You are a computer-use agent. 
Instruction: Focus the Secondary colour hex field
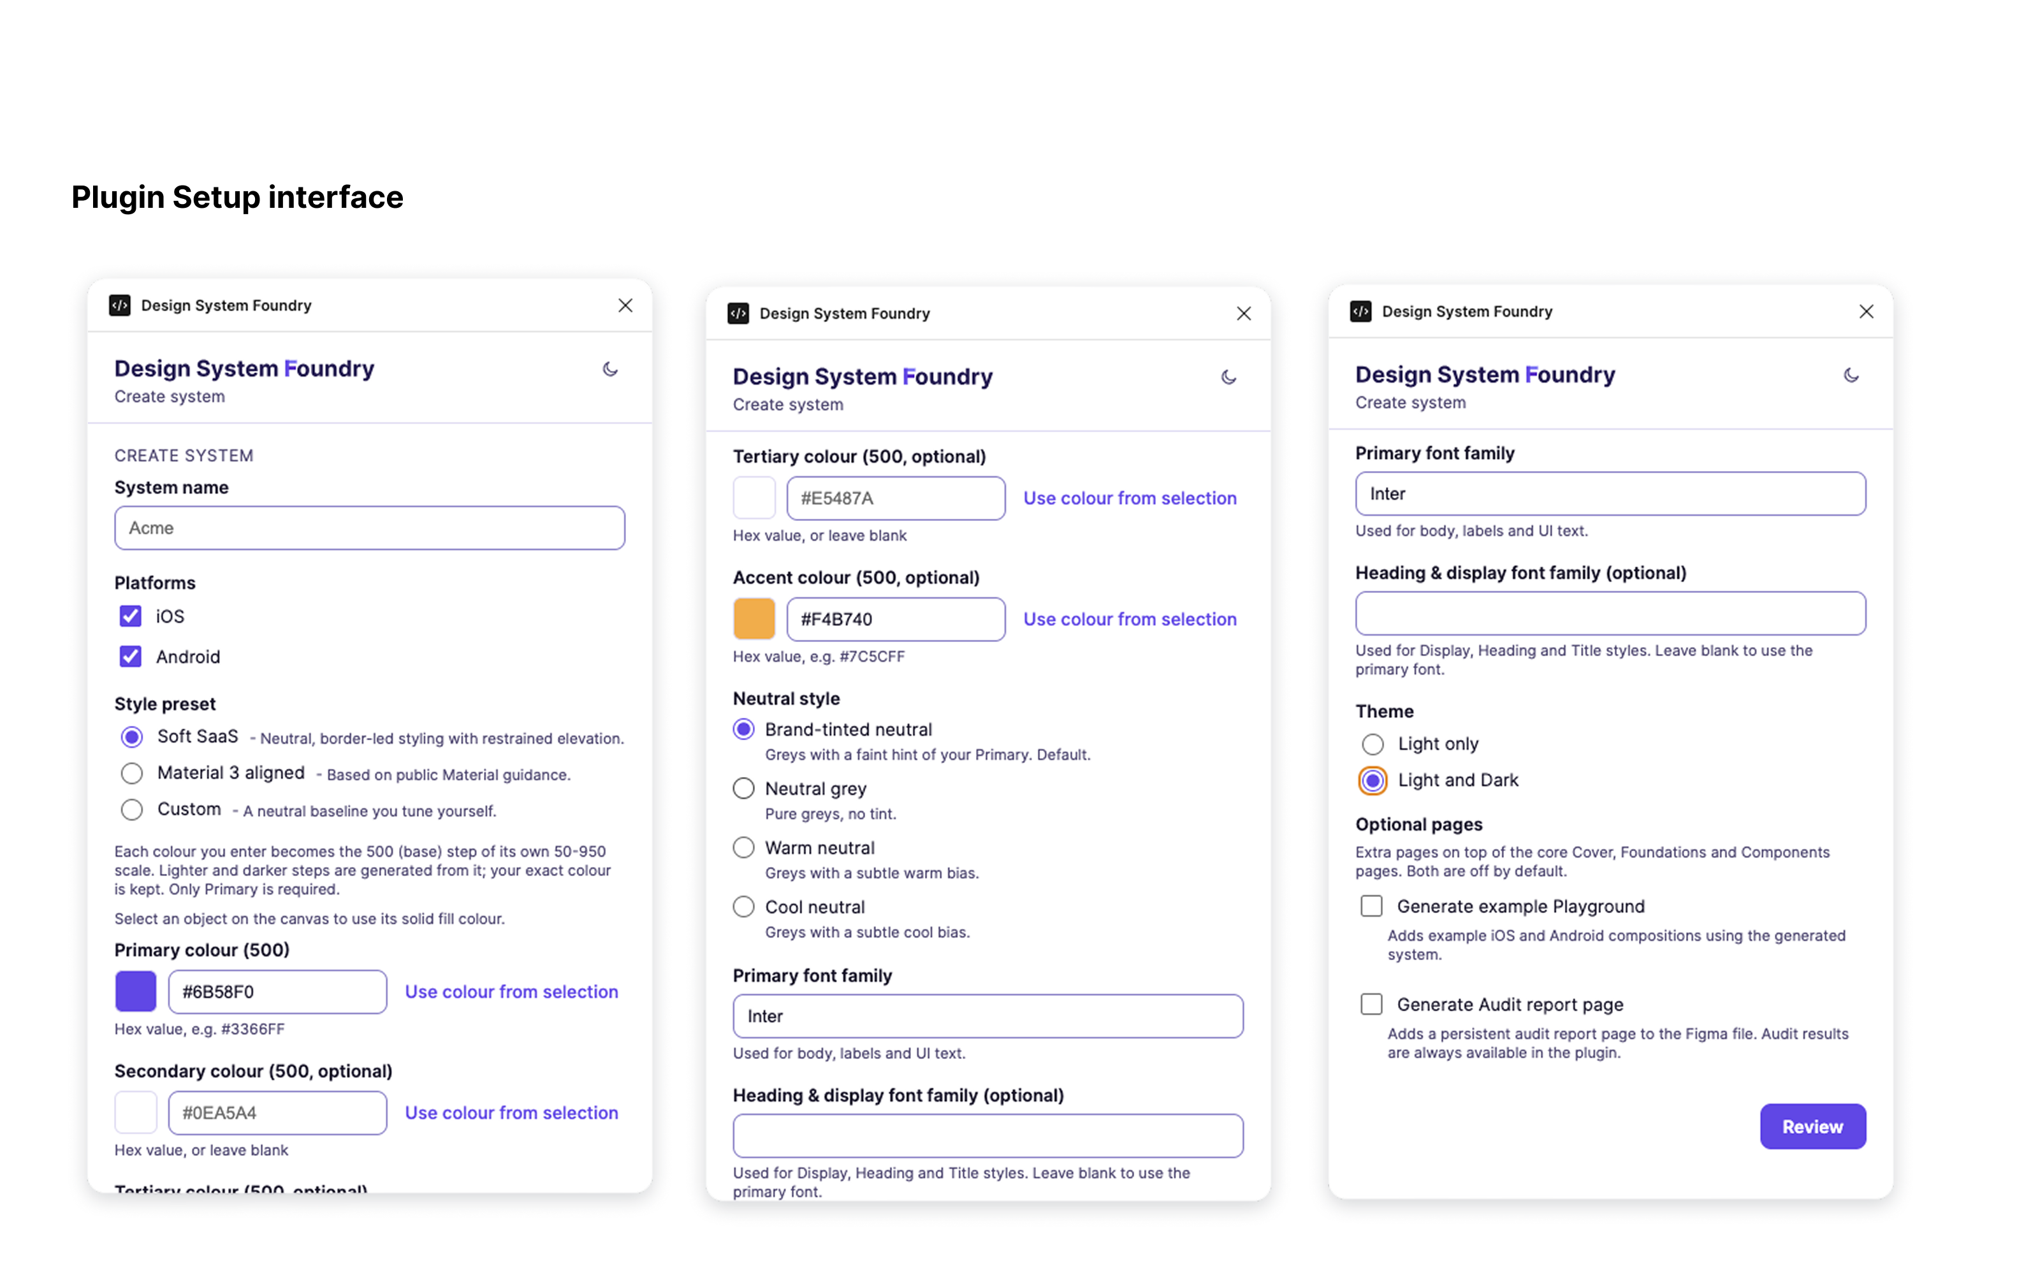click(x=278, y=1113)
